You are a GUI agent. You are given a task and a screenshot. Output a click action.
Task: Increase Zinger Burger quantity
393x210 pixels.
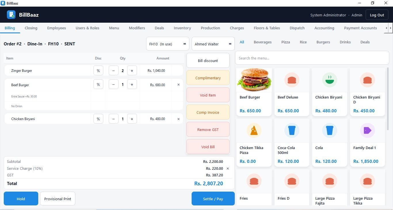tap(132, 70)
